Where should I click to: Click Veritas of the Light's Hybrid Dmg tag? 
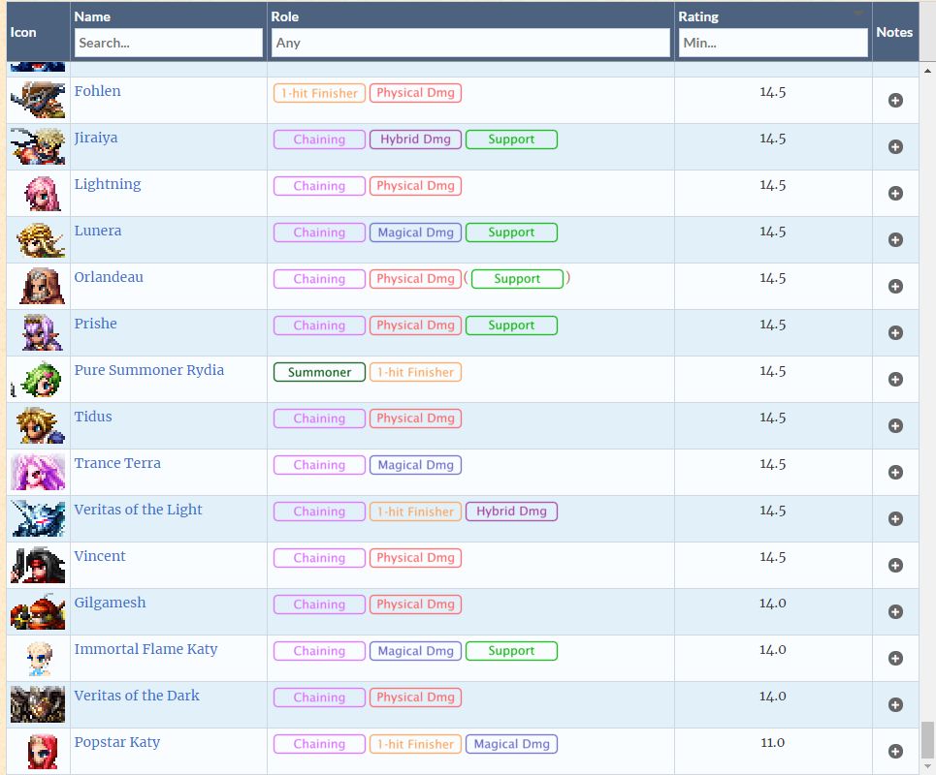[511, 511]
